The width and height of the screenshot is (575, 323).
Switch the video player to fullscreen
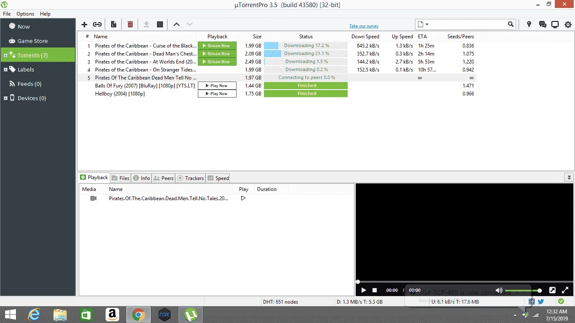[565, 290]
